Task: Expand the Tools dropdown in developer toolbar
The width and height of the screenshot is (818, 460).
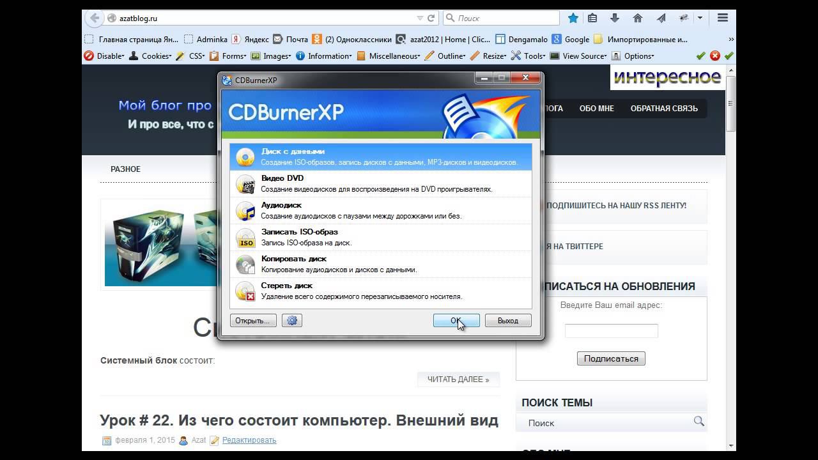Action: coord(529,56)
